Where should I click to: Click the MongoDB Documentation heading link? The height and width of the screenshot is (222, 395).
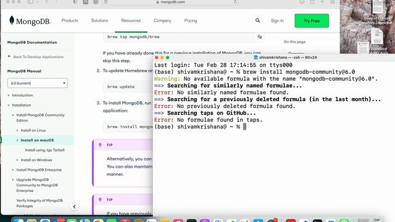[x=32, y=43]
